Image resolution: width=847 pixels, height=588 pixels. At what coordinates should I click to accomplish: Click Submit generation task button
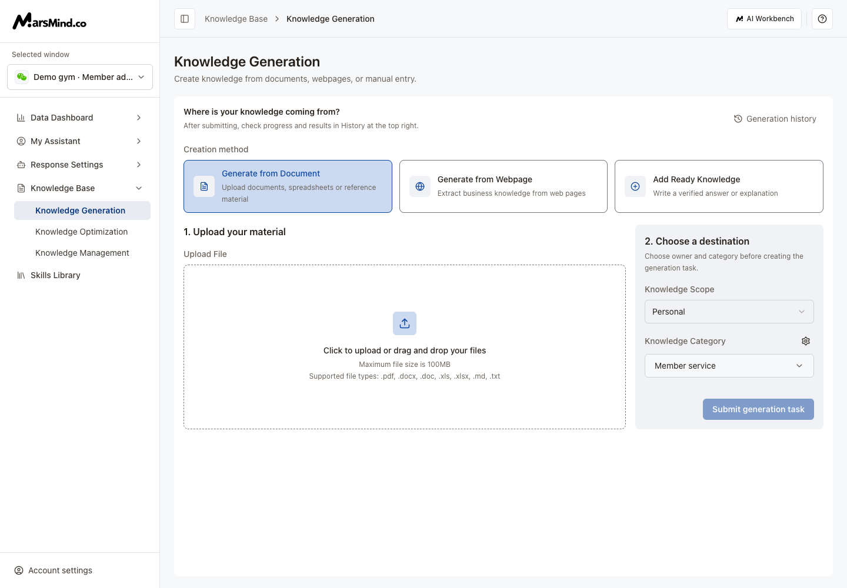[758, 409]
